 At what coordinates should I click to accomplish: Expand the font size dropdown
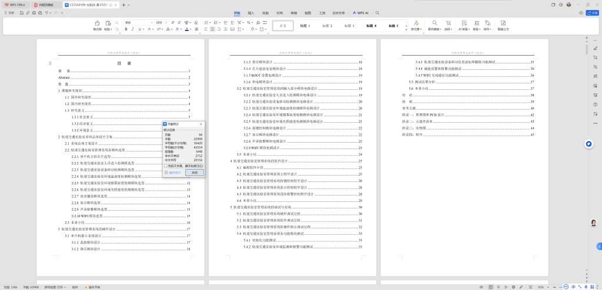pyautogui.click(x=167, y=22)
